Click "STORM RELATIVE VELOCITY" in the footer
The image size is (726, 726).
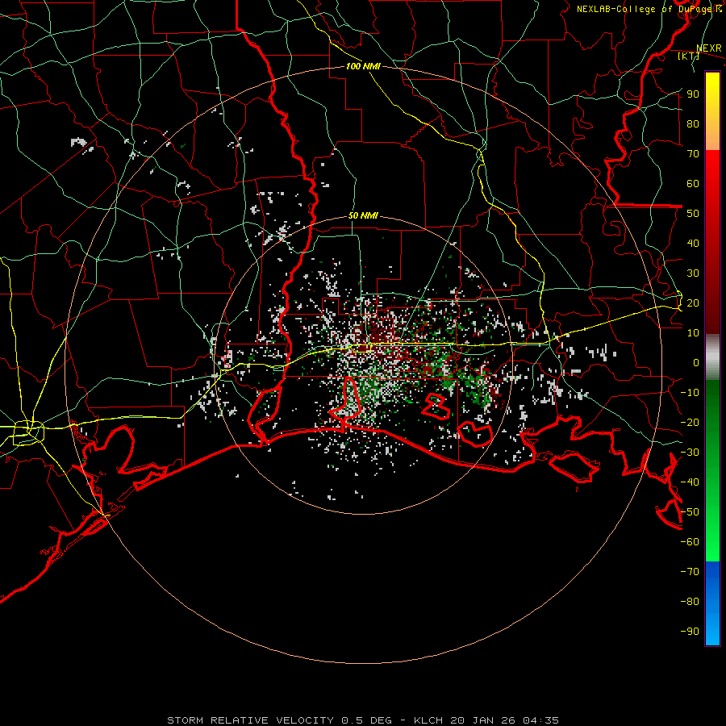250,720
